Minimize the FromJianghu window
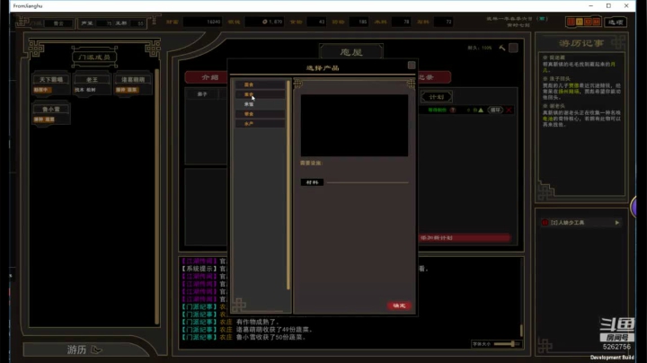Image resolution: width=647 pixels, height=363 pixels. pos(591,5)
